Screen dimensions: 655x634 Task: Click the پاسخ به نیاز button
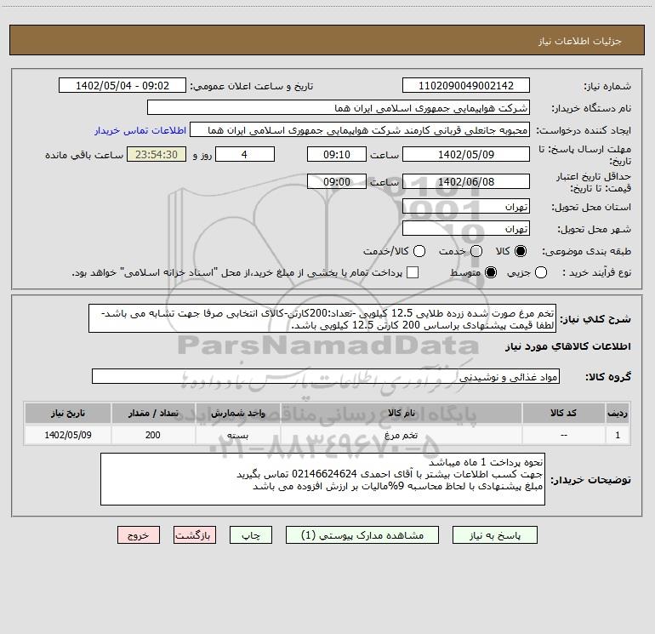pyautogui.click(x=494, y=535)
